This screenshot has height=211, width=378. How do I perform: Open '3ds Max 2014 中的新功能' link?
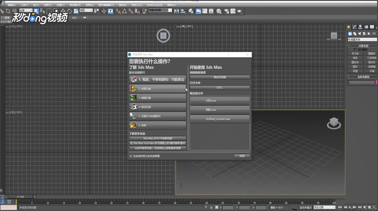point(158,138)
